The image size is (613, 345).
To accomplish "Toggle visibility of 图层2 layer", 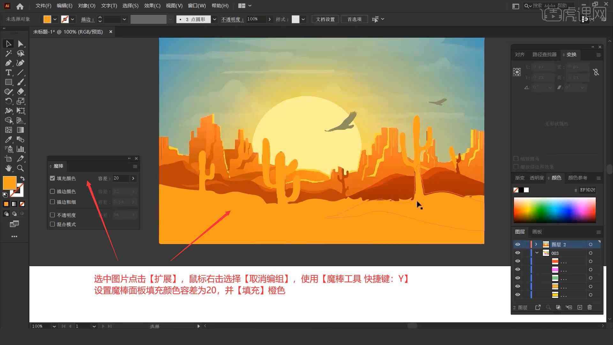I will tap(518, 244).
